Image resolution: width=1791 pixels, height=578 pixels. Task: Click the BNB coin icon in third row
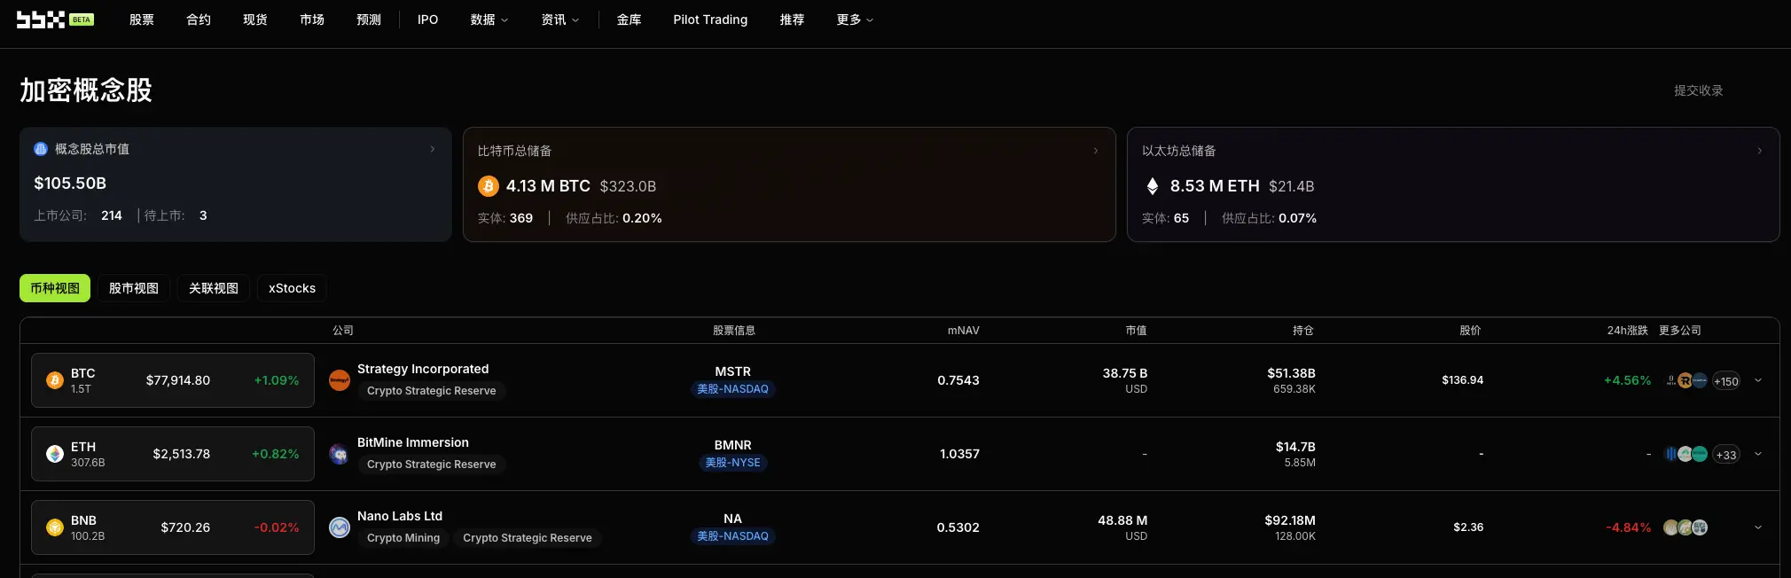pyautogui.click(x=55, y=527)
